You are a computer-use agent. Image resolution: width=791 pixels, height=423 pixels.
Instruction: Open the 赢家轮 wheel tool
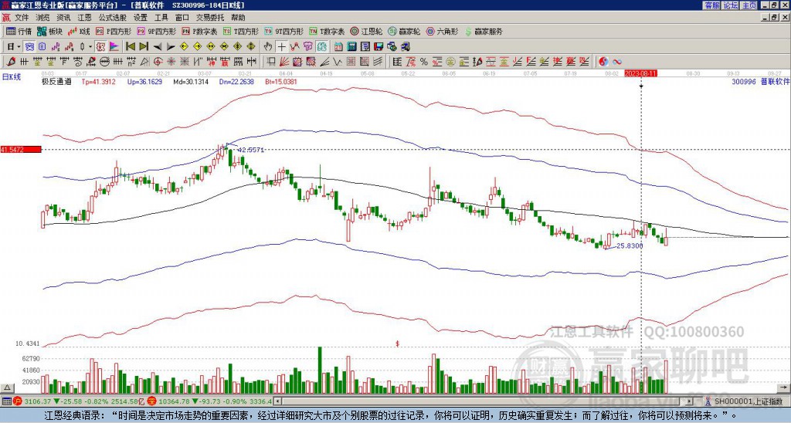[405, 31]
